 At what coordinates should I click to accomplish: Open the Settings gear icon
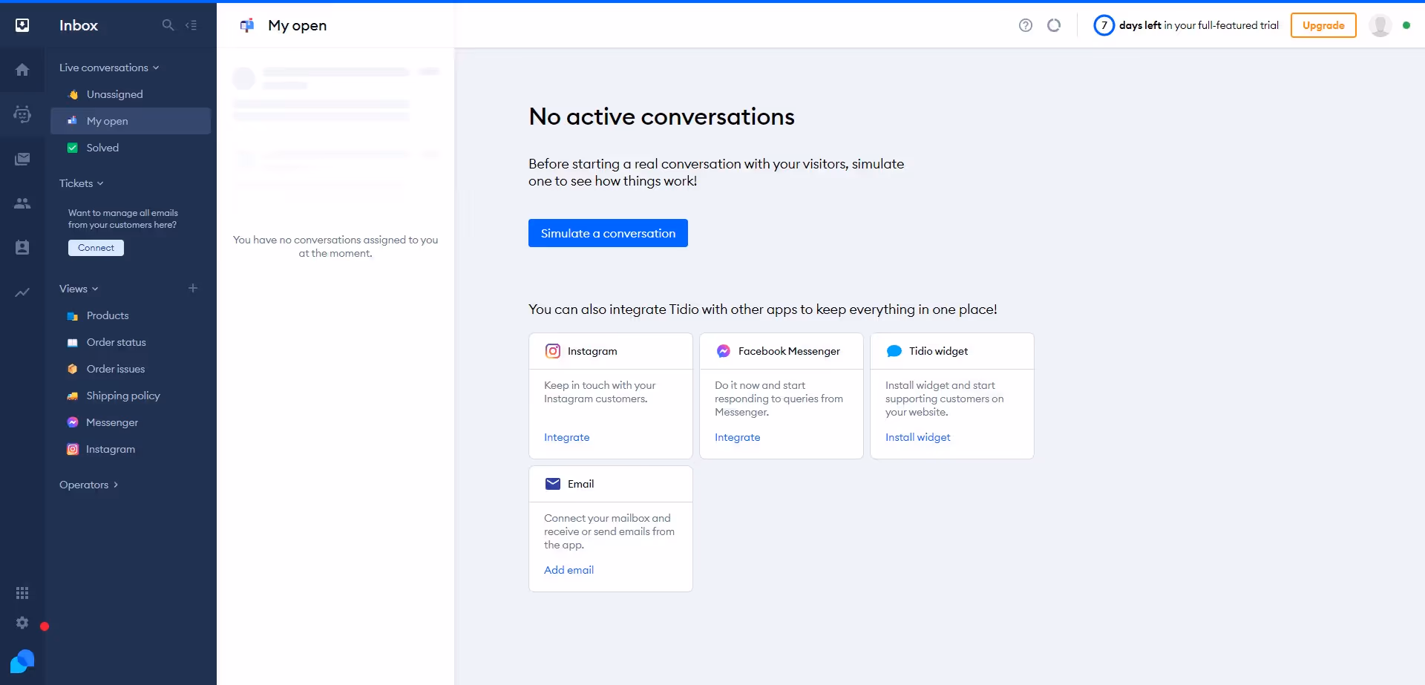click(x=22, y=623)
